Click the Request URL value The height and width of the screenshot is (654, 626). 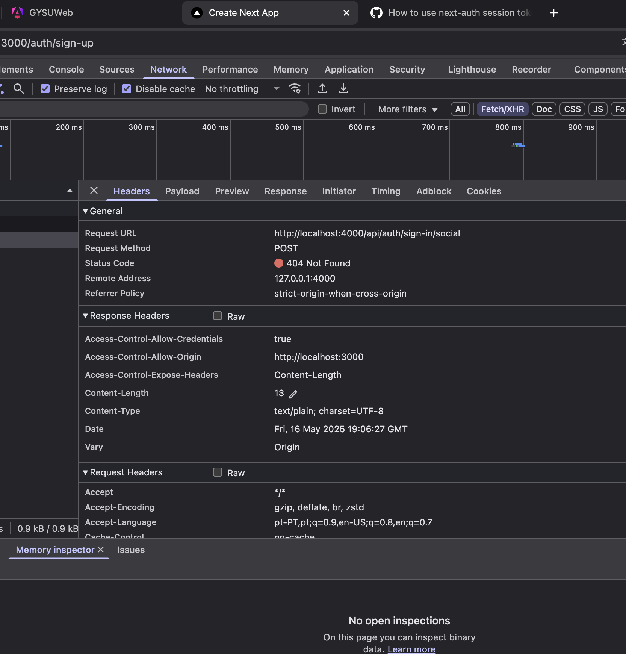tap(367, 233)
